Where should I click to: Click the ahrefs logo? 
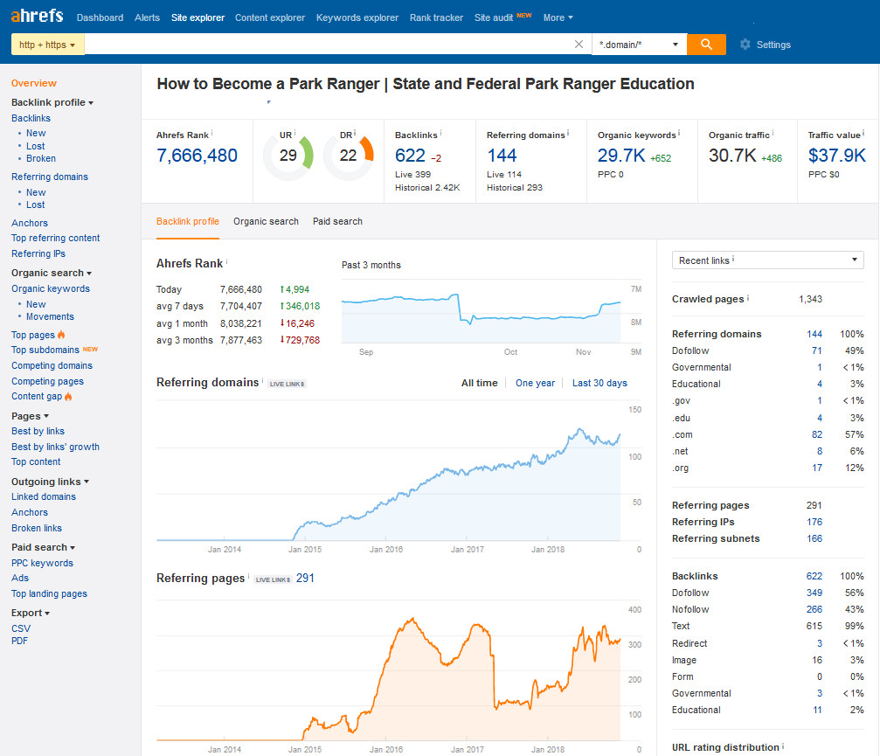(x=37, y=17)
